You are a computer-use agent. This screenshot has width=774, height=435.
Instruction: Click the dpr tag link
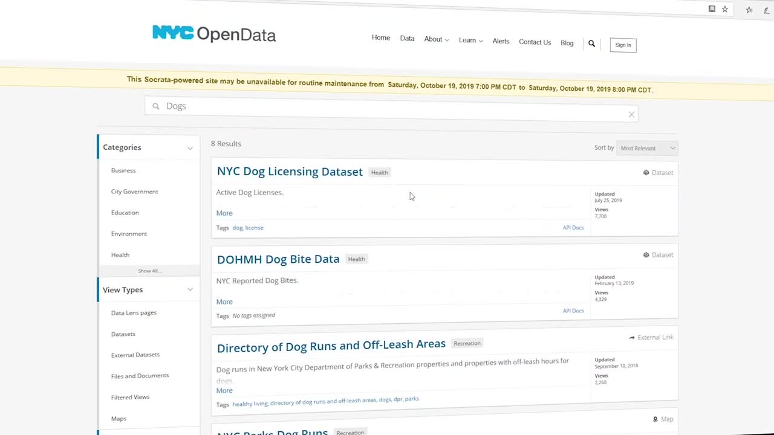point(398,399)
